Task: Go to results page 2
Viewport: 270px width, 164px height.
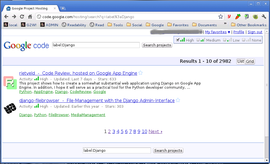Action: (109, 132)
